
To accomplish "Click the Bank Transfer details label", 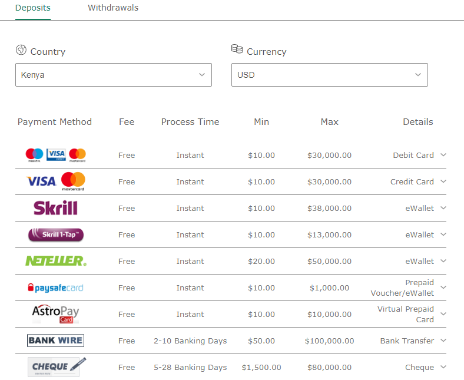I will [407, 341].
